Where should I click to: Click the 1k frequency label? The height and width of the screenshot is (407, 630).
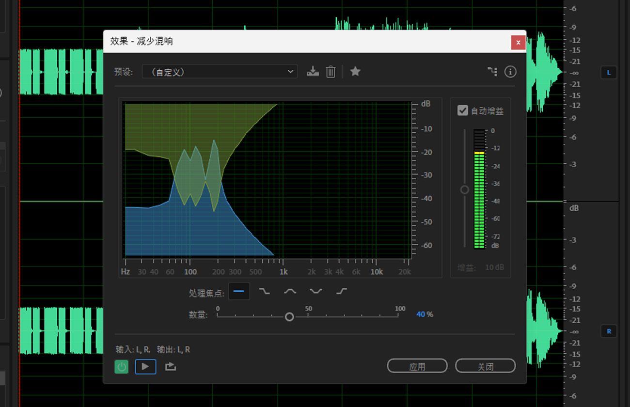click(x=283, y=272)
